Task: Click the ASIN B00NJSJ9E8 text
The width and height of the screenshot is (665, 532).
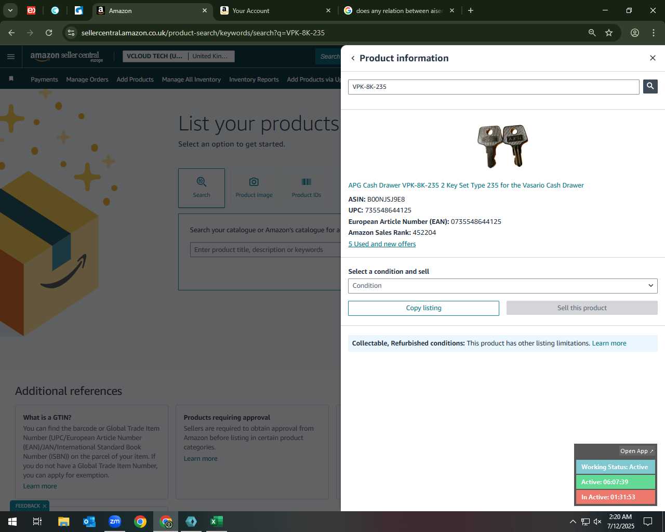Action: tap(377, 199)
